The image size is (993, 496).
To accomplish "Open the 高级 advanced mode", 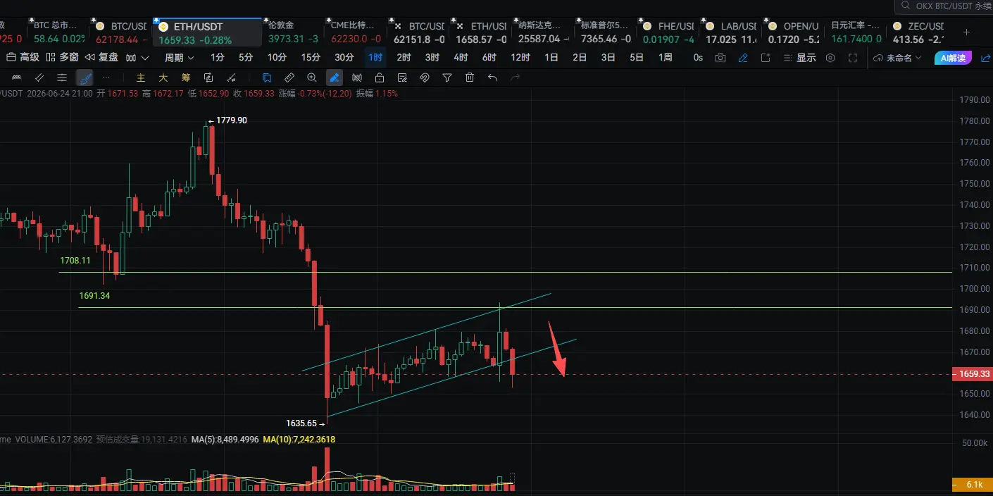I will click(23, 58).
